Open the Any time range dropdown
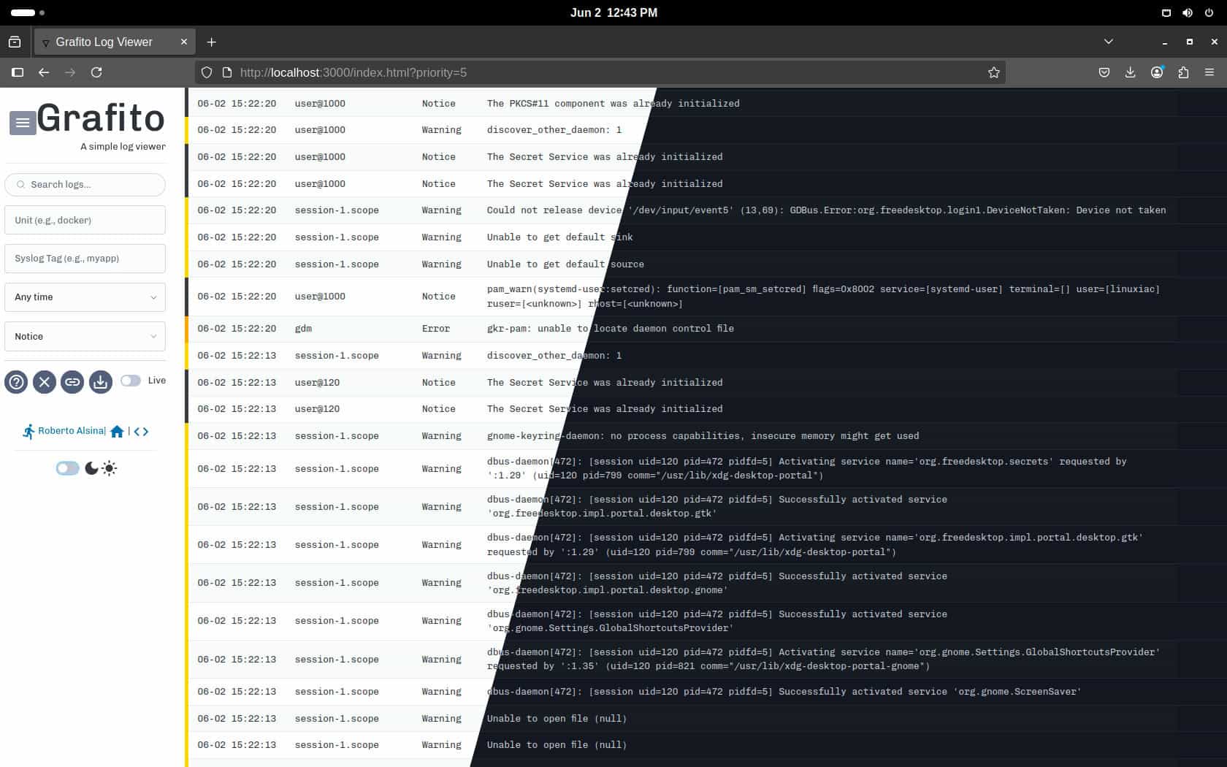Screen dimensions: 1227x767 pos(85,297)
